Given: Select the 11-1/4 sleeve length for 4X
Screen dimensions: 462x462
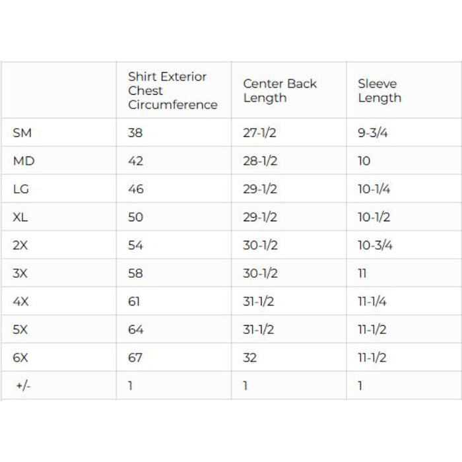Looking at the screenshot, I should 372,302.
